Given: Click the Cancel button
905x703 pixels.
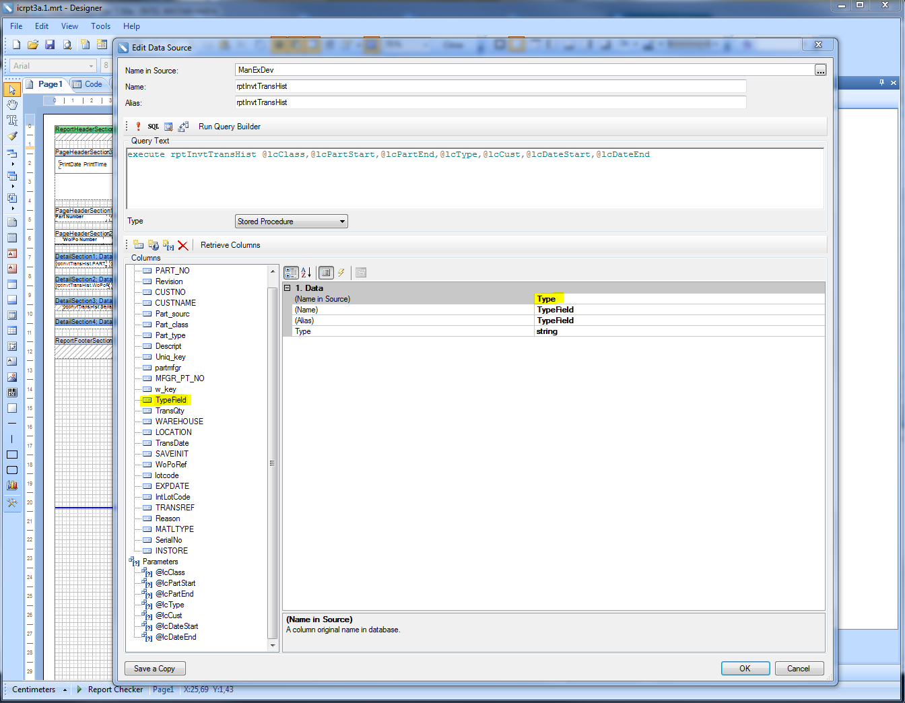Looking at the screenshot, I should [x=799, y=669].
